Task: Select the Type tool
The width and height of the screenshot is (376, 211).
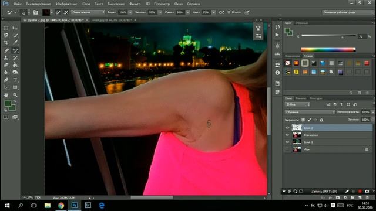Action: pyautogui.click(x=15, y=80)
